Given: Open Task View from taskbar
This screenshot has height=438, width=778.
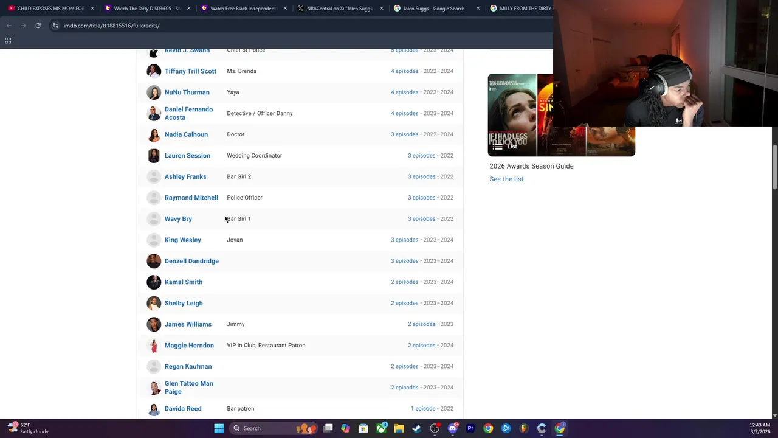Looking at the screenshot, I should [328, 428].
